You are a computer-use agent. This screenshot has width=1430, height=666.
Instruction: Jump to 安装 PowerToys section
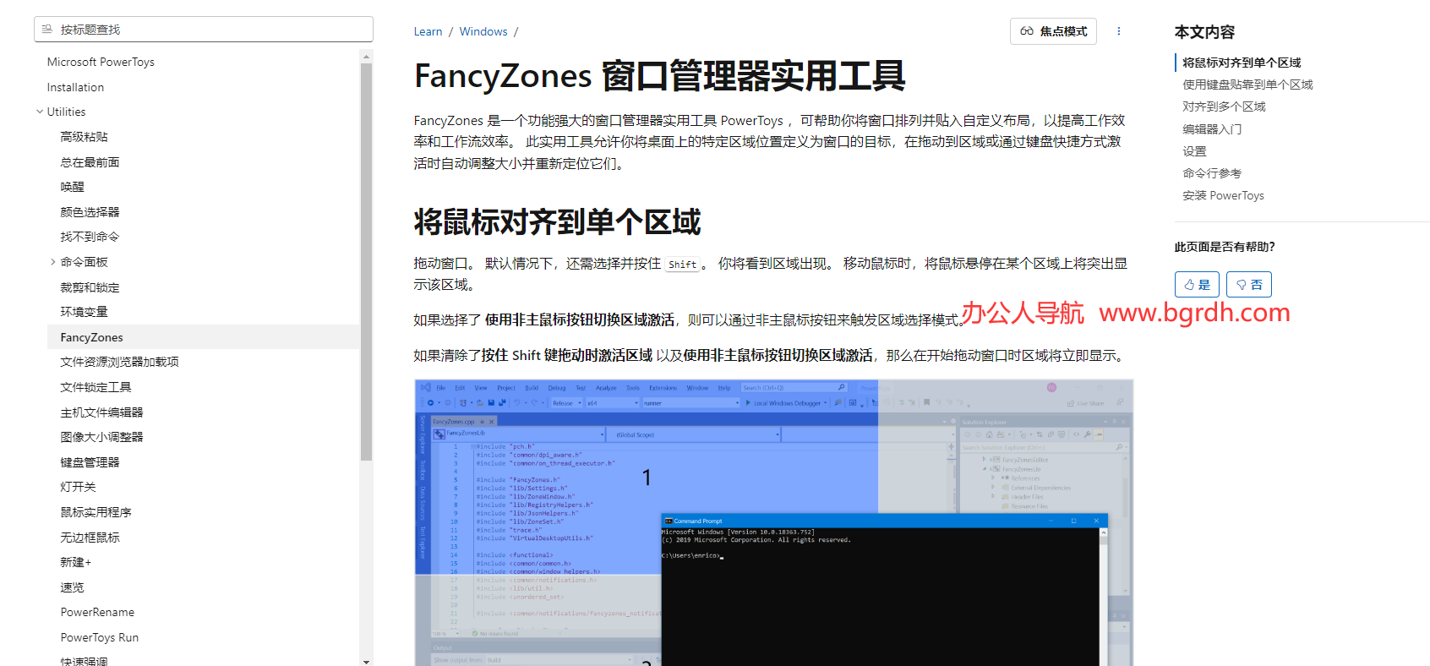click(x=1223, y=195)
